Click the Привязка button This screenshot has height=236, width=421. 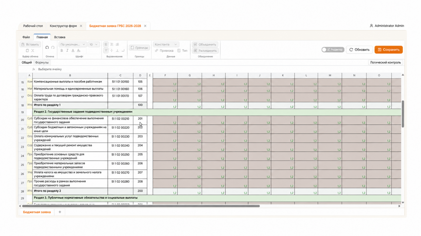164,51
